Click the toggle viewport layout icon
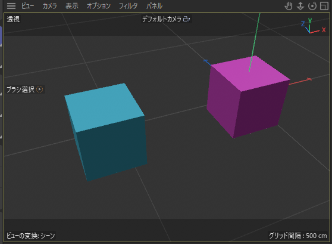Image resolution: width=332 pixels, height=244 pixels. click(x=324, y=6)
